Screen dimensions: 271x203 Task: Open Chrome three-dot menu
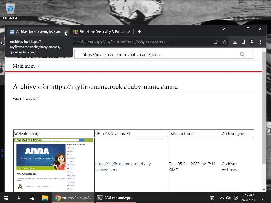(x=260, y=42)
